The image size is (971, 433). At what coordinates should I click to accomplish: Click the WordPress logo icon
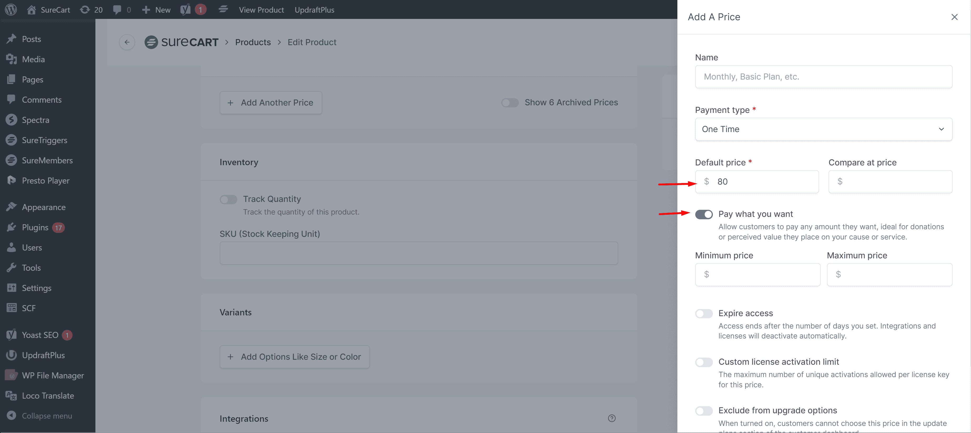pyautogui.click(x=11, y=10)
